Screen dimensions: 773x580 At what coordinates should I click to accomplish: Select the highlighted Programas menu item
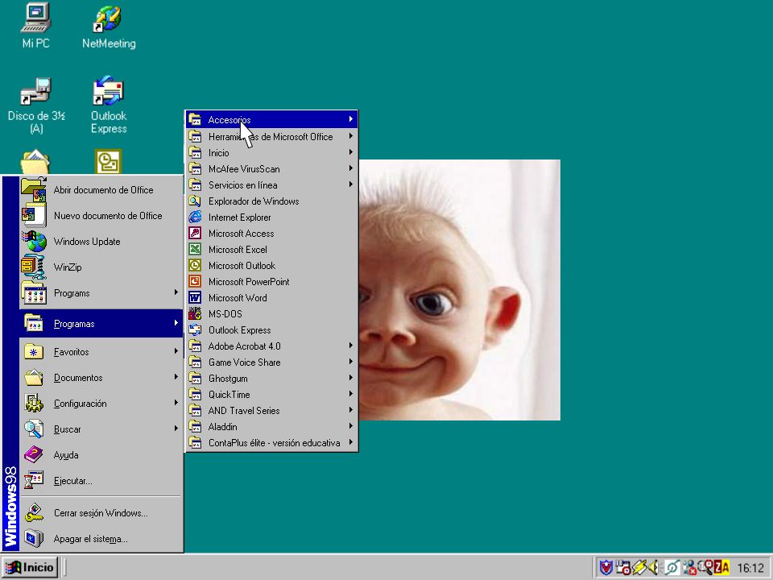coord(101,324)
